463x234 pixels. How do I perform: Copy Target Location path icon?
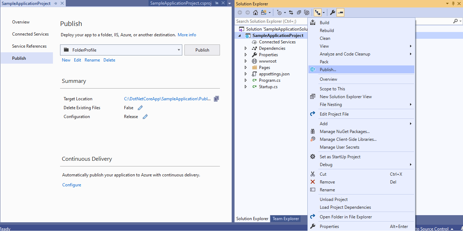point(216,99)
